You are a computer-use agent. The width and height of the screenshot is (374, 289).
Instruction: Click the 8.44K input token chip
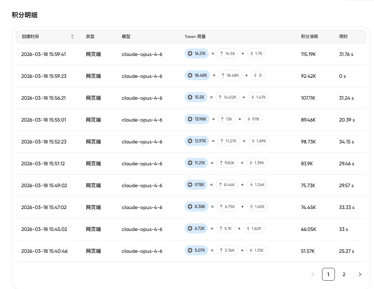click(227, 185)
